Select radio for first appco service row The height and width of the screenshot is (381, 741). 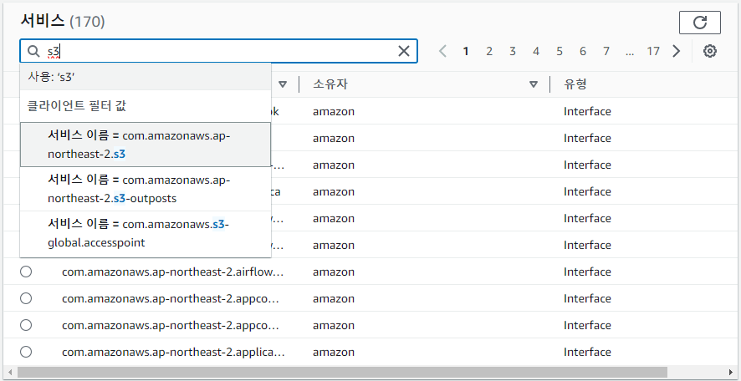[x=26, y=298]
